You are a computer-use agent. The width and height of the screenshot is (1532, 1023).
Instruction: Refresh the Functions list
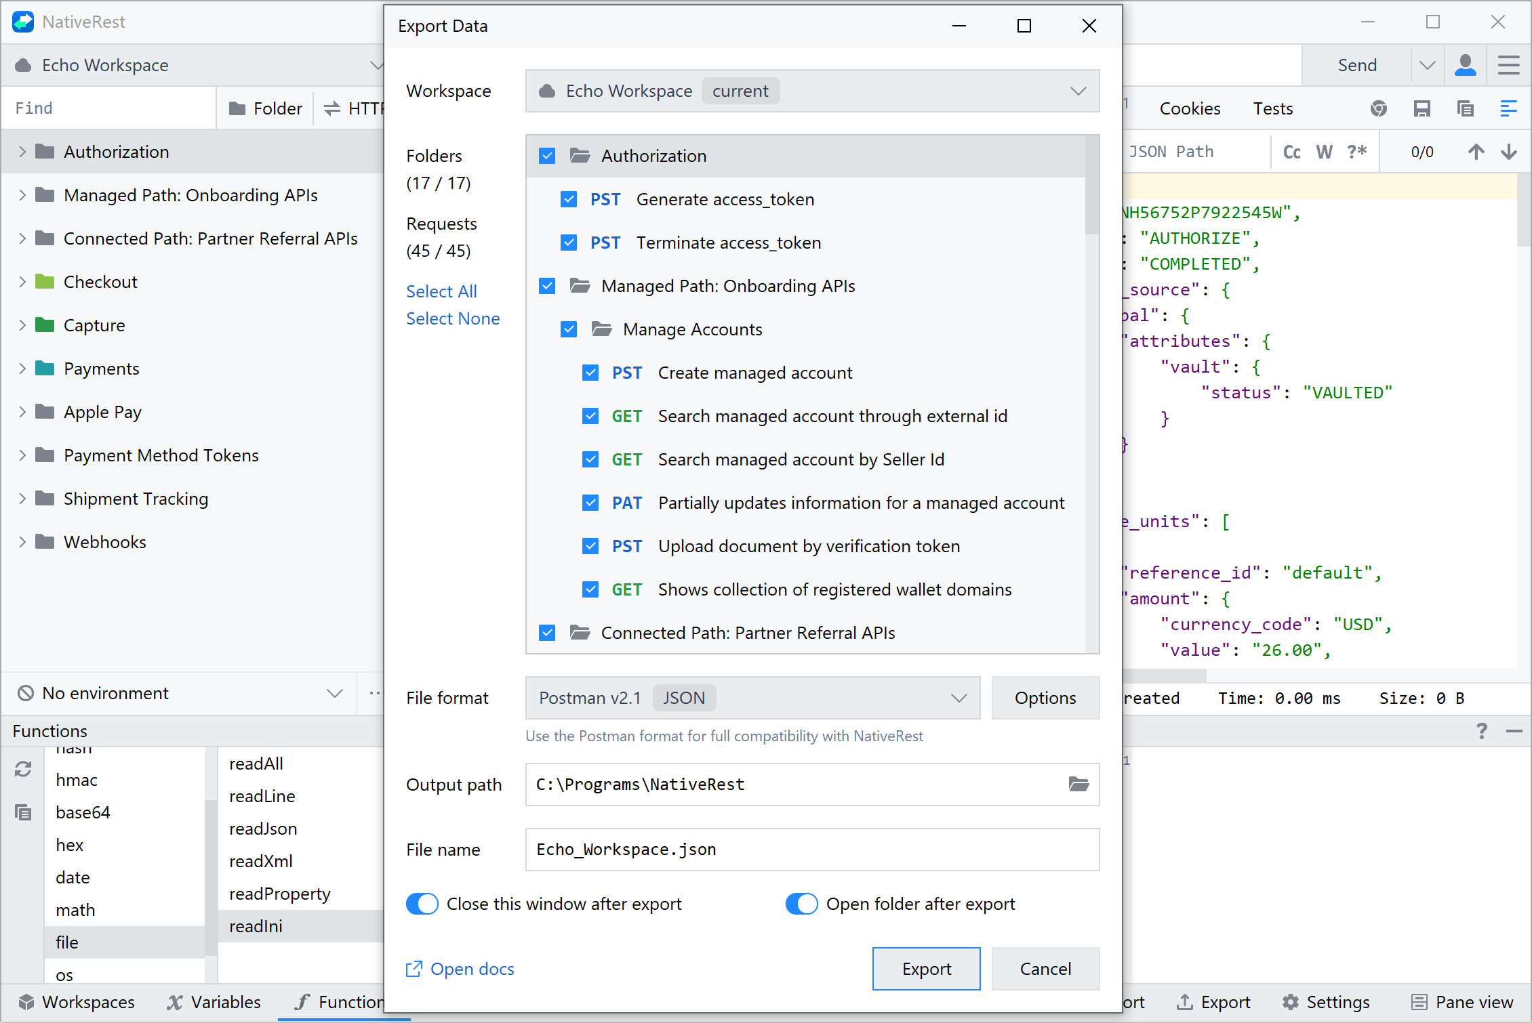tap(23, 770)
